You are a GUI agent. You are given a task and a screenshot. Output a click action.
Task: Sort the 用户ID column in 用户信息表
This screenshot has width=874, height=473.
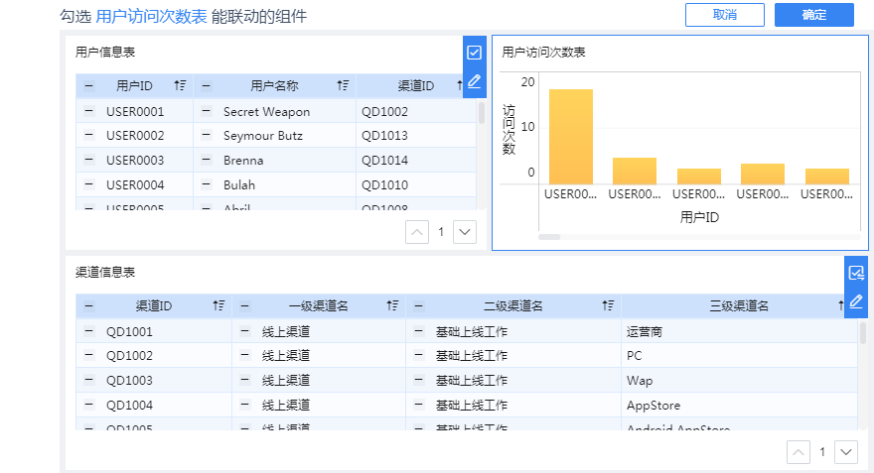(180, 86)
